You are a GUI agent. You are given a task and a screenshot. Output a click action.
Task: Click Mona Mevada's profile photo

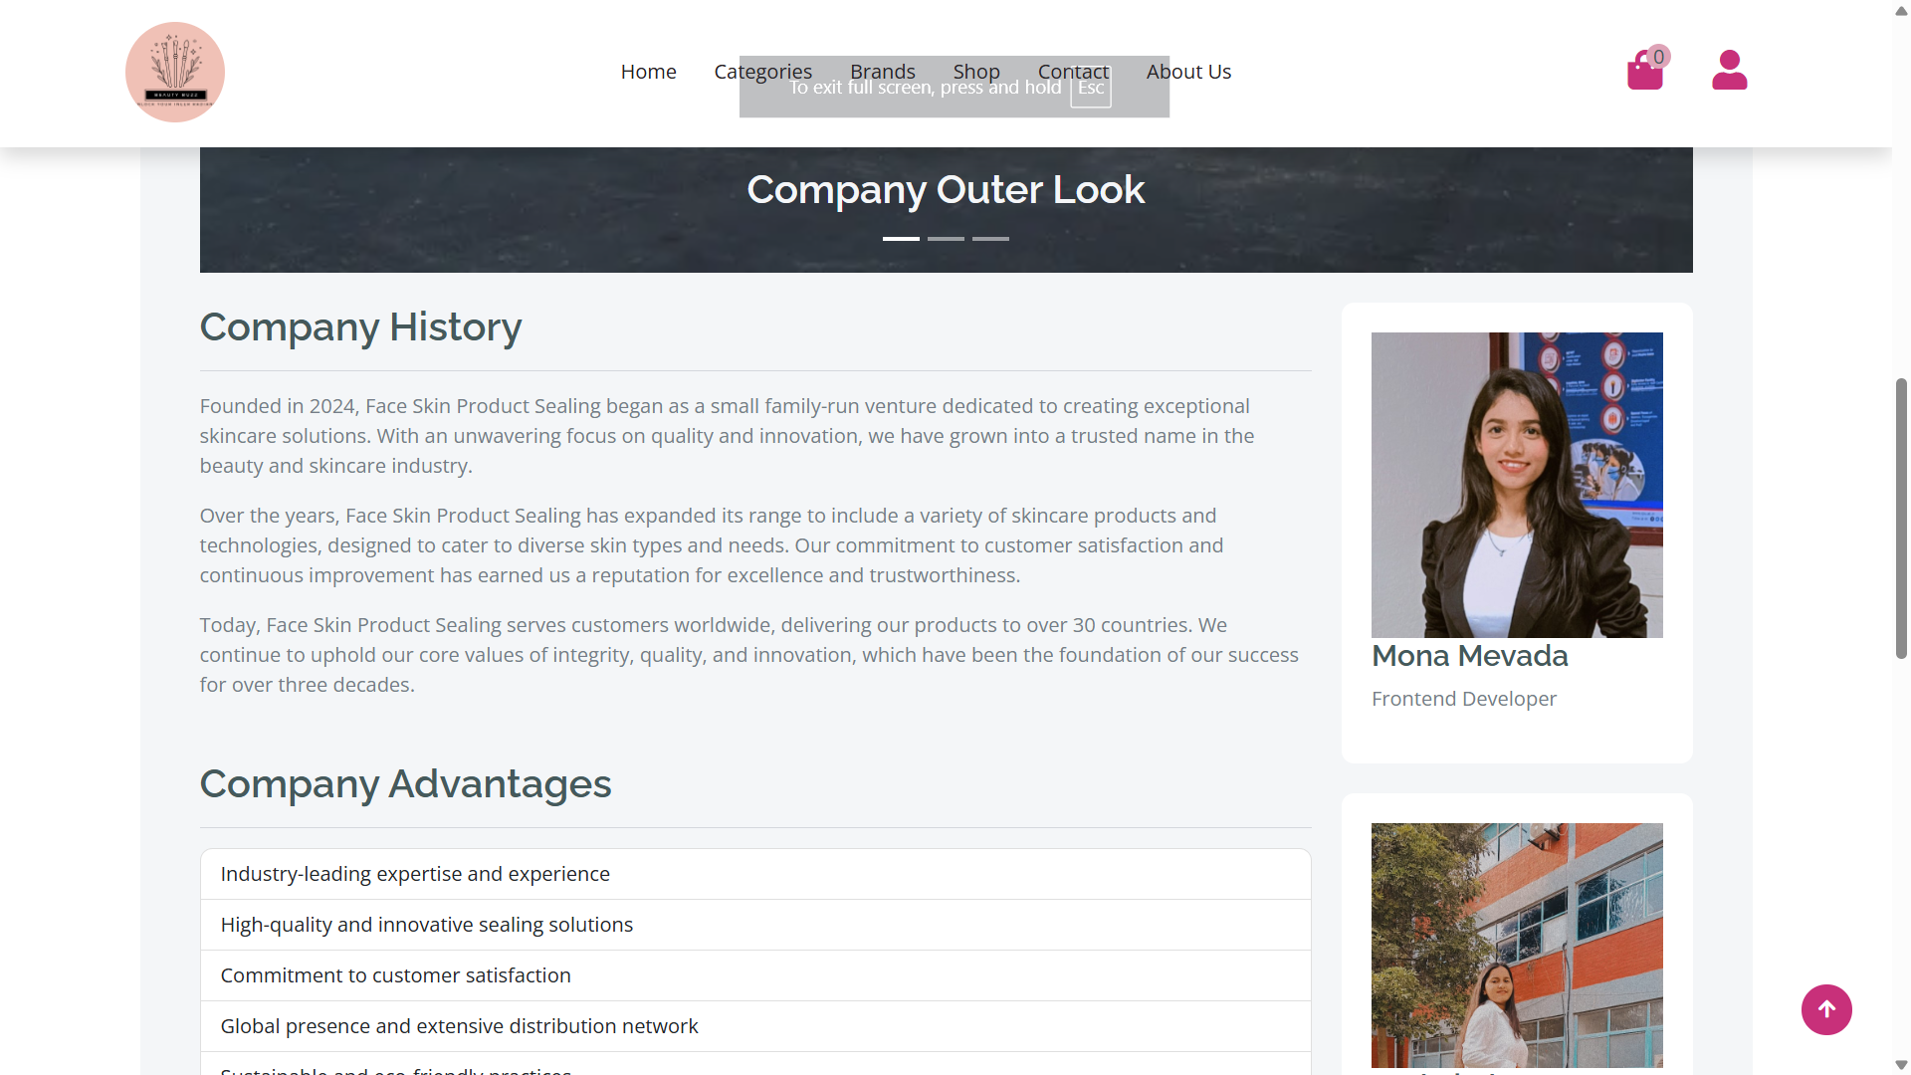(x=1516, y=485)
